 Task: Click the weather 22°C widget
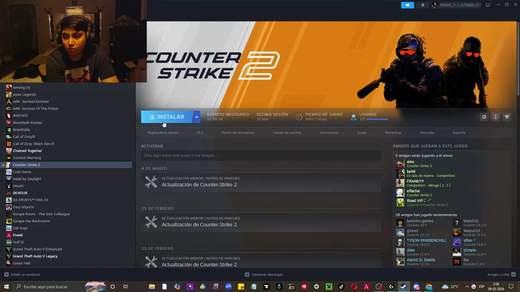click(x=450, y=287)
